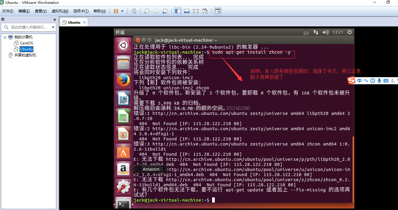This screenshot has height=210, width=398.
Task: Collapse the 我的计算机 tree node
Action: click(5, 37)
